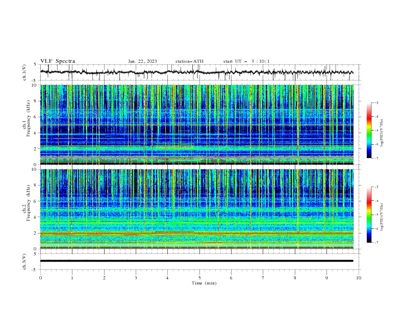This screenshot has width=404, height=312.
Task: Click the ch.1 spectrogram panel
Action: (x=197, y=124)
